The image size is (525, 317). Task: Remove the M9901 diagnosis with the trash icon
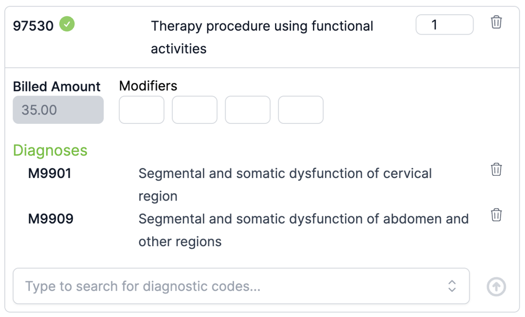(x=496, y=170)
